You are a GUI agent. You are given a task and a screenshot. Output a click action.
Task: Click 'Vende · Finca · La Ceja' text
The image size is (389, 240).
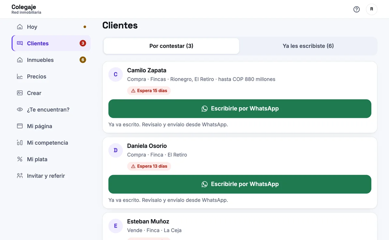(x=154, y=230)
